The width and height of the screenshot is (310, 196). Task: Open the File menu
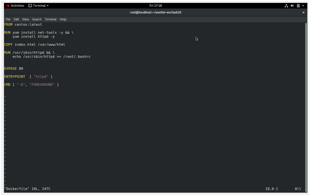(x=8, y=19)
